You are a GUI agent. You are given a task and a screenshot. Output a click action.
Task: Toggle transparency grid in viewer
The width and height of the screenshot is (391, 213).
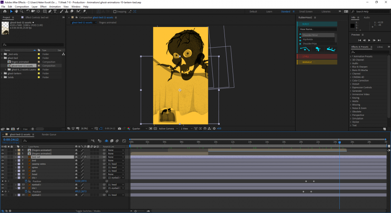(155, 129)
